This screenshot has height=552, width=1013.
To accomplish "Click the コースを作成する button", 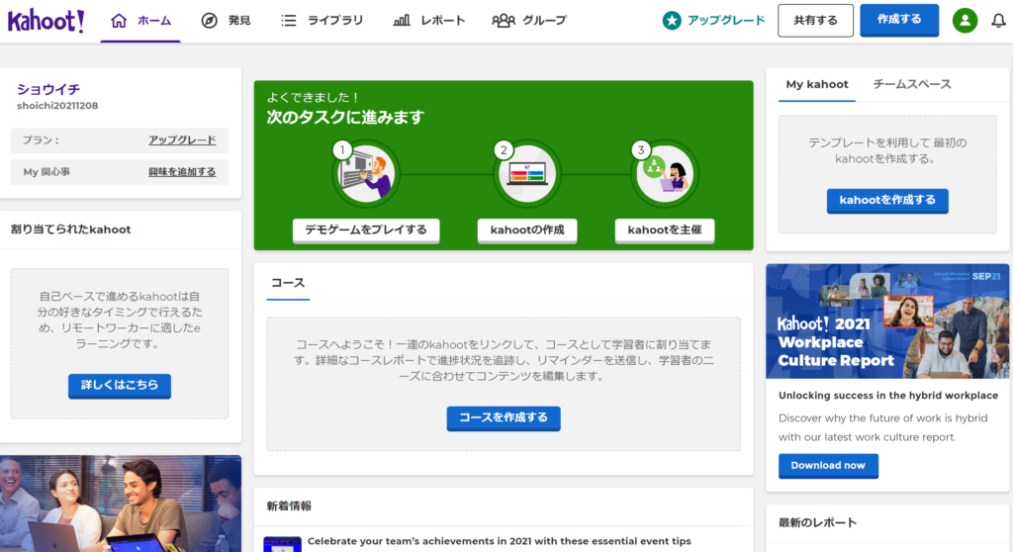I will tap(504, 418).
